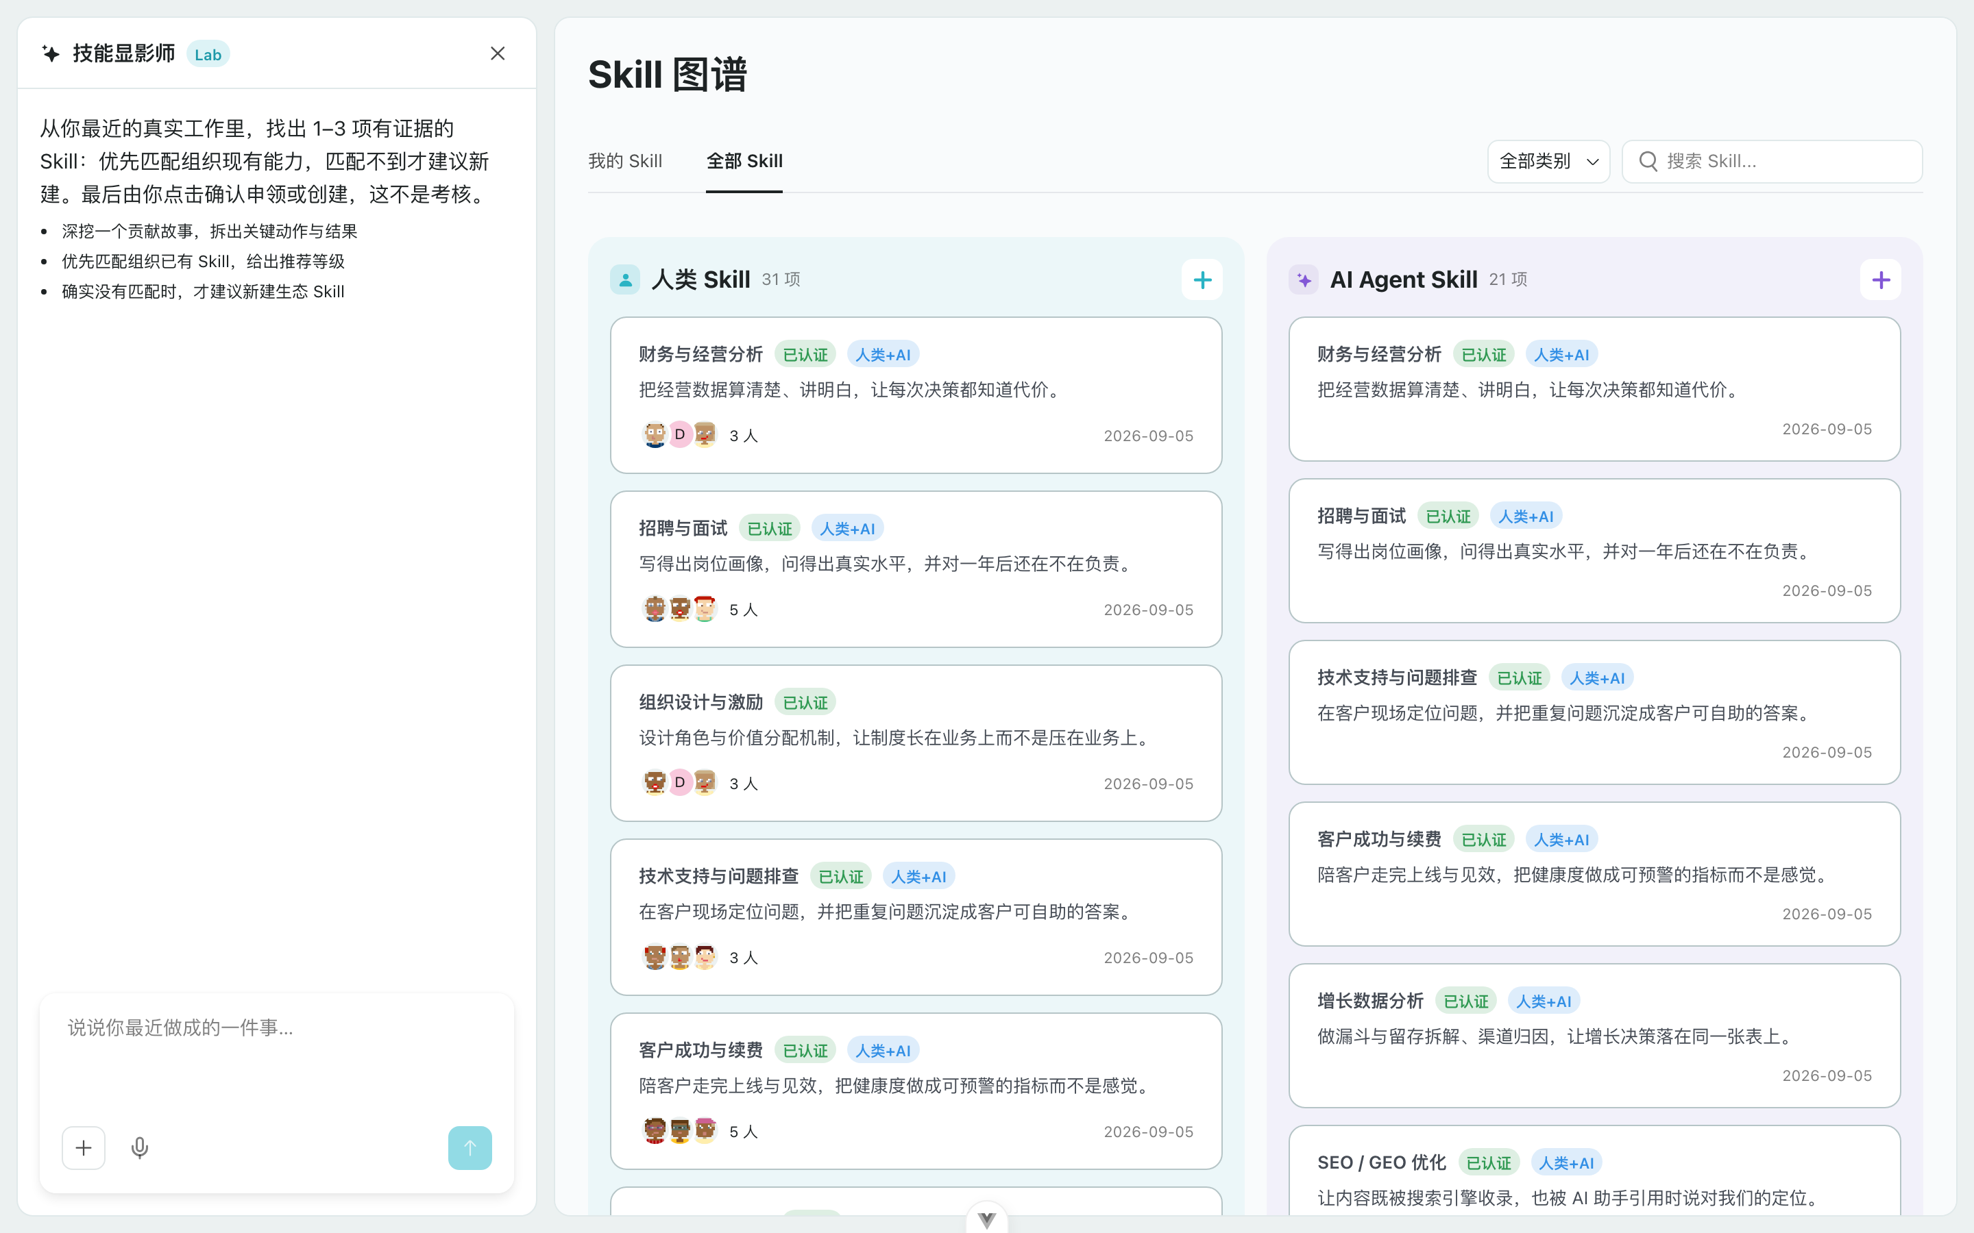Click first avatar in 技术支持与问题排查 human card
The height and width of the screenshot is (1233, 1974).
pyautogui.click(x=655, y=956)
